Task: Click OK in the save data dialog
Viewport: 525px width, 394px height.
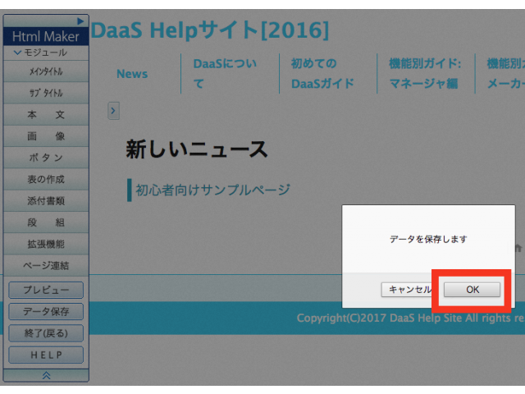Action: [x=472, y=289]
